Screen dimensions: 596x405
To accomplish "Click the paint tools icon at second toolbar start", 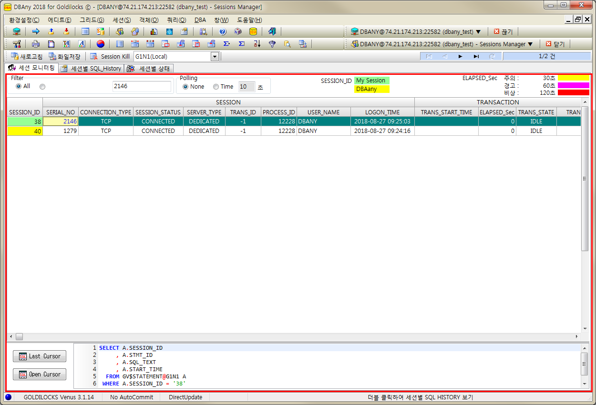I will coord(17,44).
